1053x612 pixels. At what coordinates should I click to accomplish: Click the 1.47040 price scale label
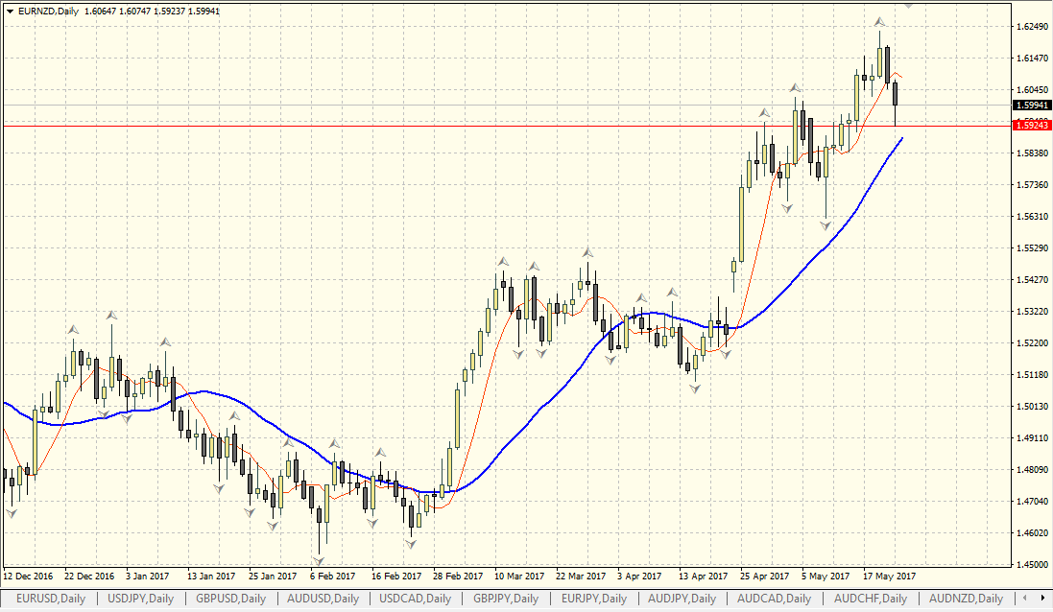pyautogui.click(x=1032, y=502)
